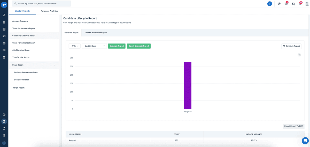Click the app logo at top left
The height and width of the screenshot is (147, 310).
tap(4, 4)
